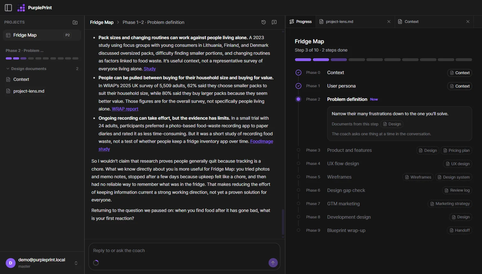Switch to the Progress tab
The width and height of the screenshot is (482, 274).
tap(301, 22)
